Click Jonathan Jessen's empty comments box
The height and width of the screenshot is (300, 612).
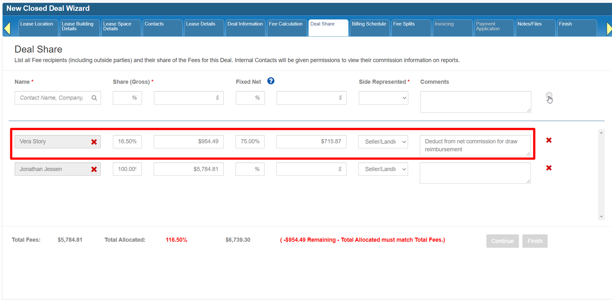click(x=475, y=173)
